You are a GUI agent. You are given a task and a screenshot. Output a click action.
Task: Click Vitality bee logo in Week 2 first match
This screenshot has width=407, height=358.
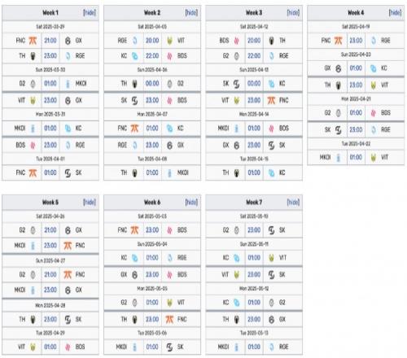click(169, 41)
